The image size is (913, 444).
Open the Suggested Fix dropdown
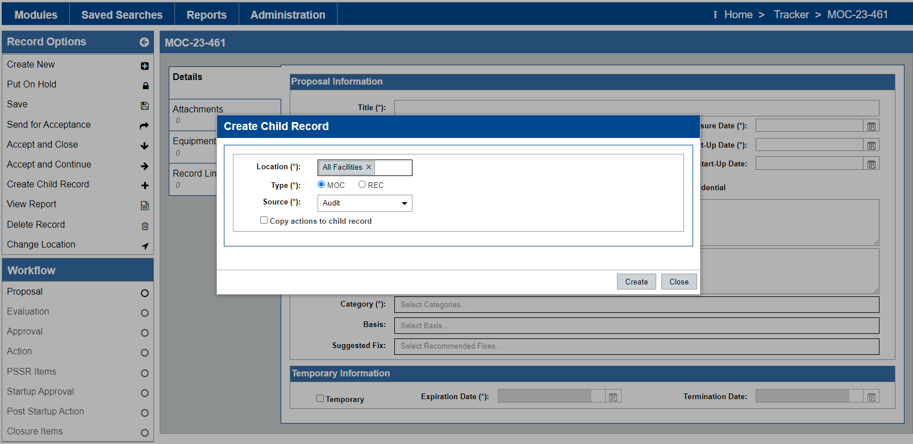point(636,346)
